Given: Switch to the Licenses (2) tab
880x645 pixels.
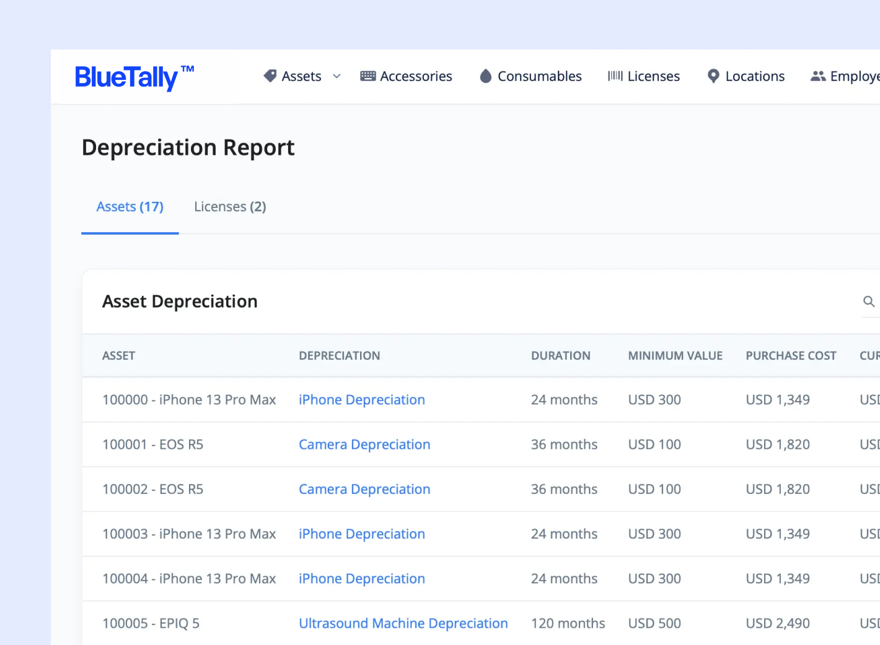Looking at the screenshot, I should 230,207.
